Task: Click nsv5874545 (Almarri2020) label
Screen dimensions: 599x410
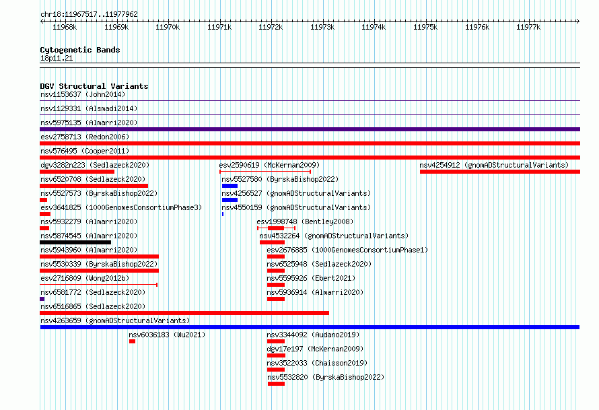Action: point(89,236)
